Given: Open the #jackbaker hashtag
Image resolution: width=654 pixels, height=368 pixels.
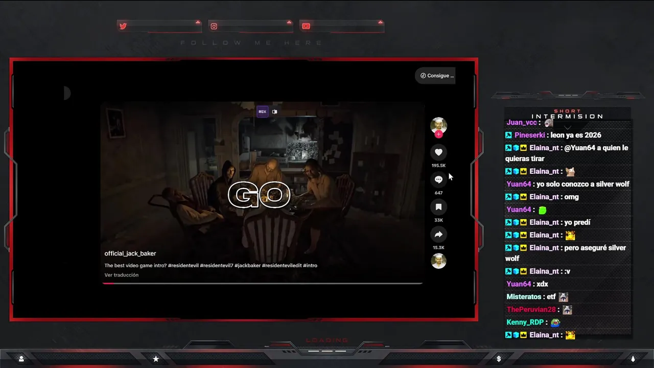Looking at the screenshot, I should click(248, 265).
